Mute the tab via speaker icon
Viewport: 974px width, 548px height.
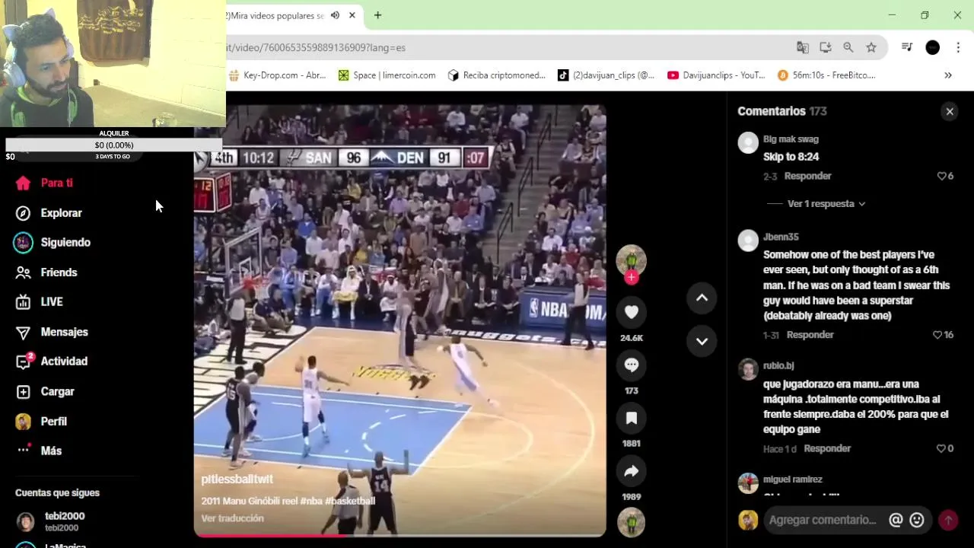click(335, 15)
